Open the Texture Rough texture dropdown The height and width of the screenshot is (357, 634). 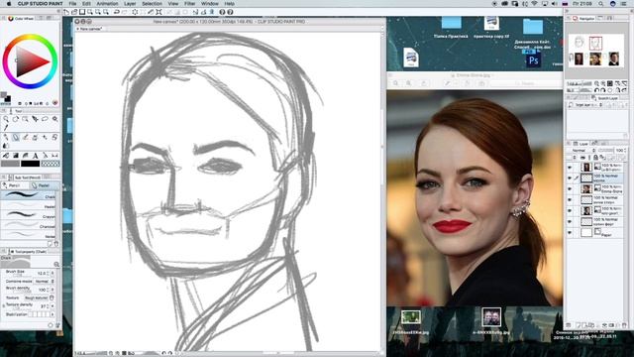point(36,297)
